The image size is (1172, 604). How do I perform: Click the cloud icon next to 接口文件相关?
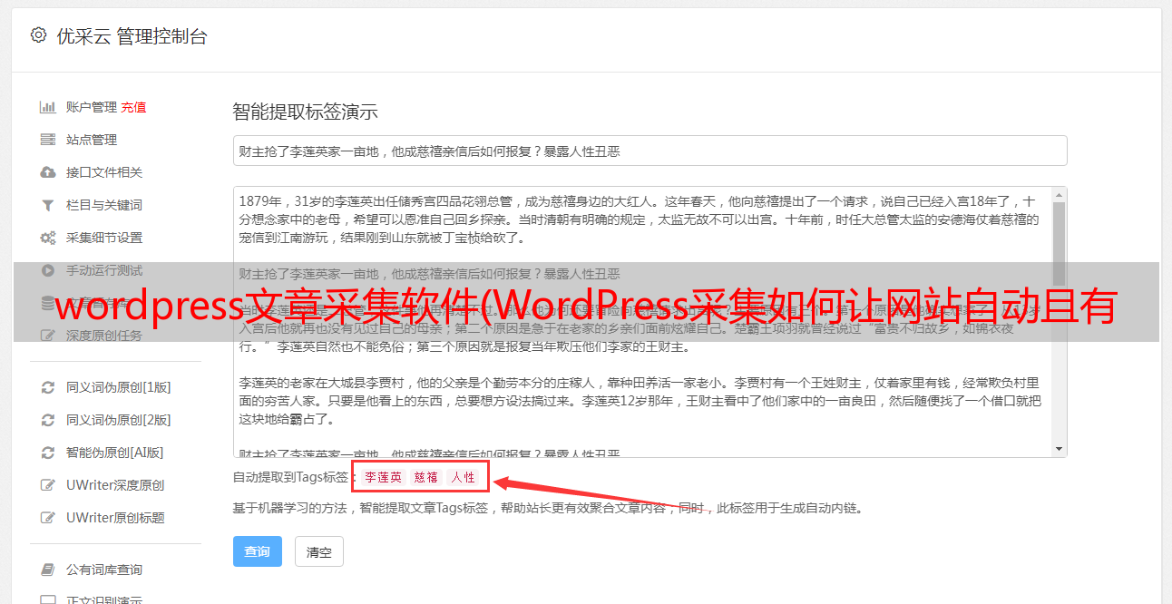pos(47,172)
